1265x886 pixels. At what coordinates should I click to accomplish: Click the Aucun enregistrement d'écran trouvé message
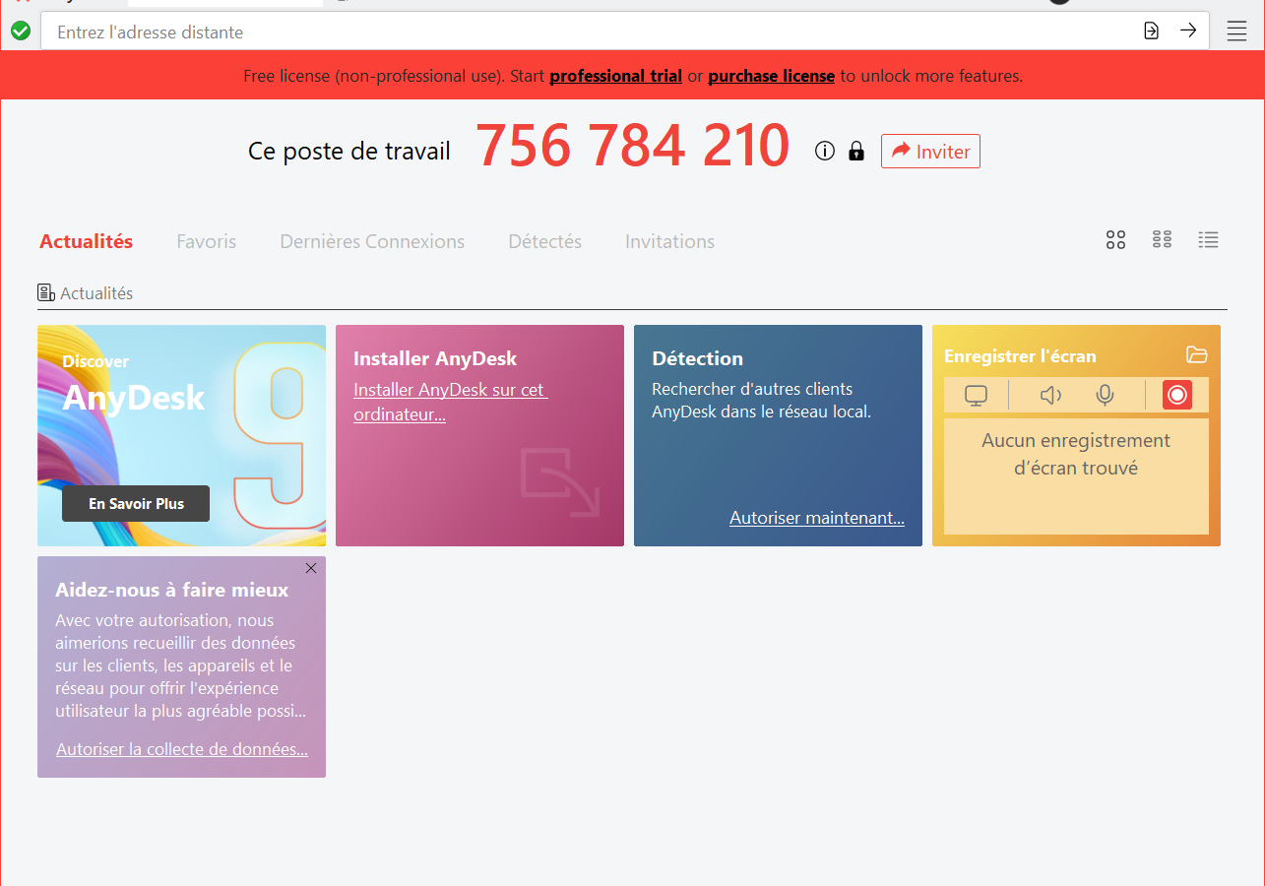pyautogui.click(x=1076, y=455)
